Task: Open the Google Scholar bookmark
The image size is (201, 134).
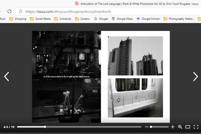Action: 148,19
